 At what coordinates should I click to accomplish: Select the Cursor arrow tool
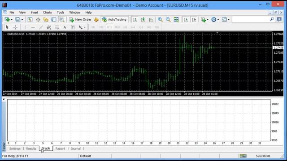[x=7, y=27]
